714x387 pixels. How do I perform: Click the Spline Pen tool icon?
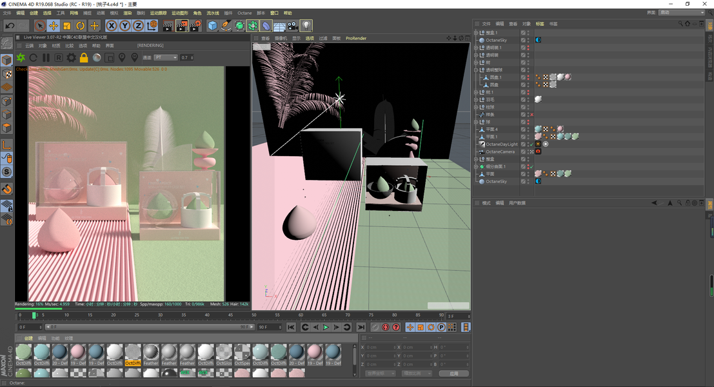click(226, 26)
